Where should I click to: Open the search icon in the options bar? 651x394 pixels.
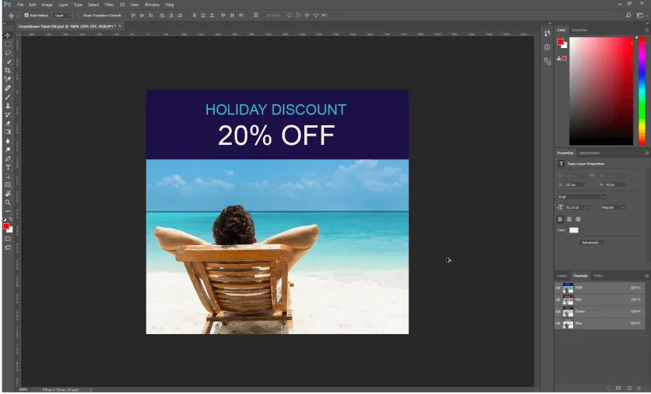click(x=628, y=15)
